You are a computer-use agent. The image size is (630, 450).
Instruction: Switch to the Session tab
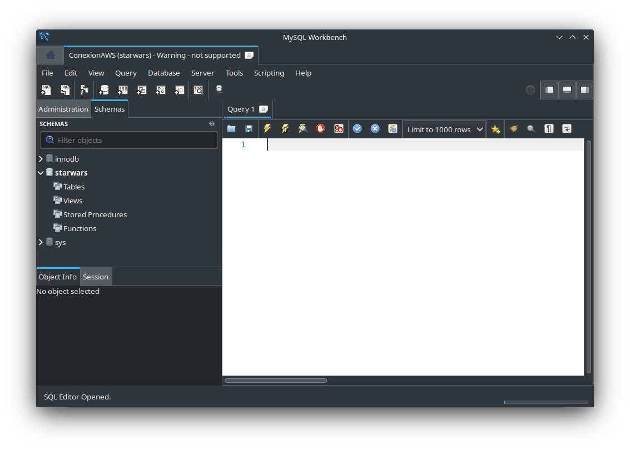[x=96, y=277]
